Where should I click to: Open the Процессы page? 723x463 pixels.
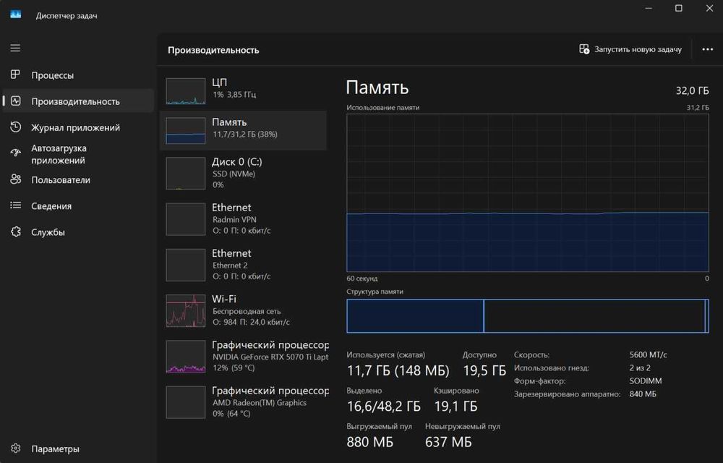point(78,75)
